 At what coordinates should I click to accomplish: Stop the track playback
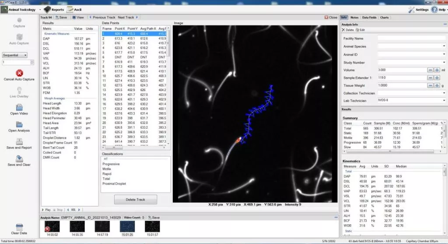pyautogui.click(x=58, y=210)
